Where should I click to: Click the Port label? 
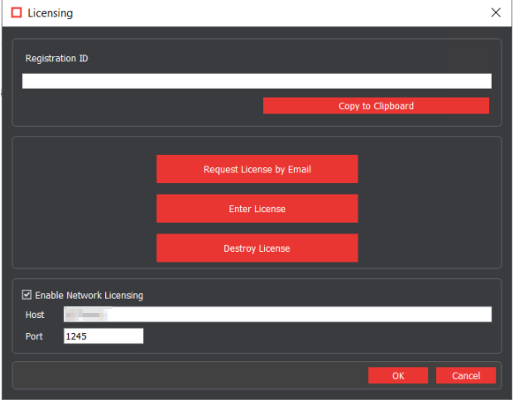pyautogui.click(x=34, y=336)
